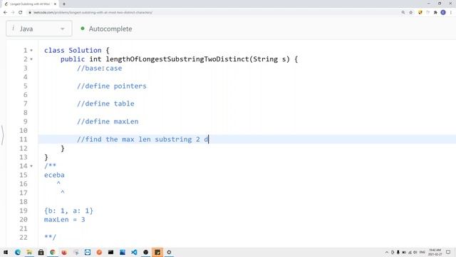Open the browser Extensions puzzle icon
Image resolution: width=456 pixels, height=257 pixels.
click(435, 13)
